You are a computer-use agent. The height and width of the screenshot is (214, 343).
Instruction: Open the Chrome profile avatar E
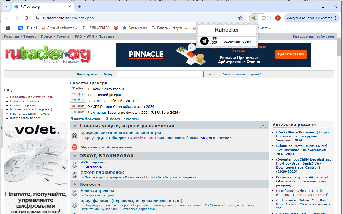coord(278,18)
